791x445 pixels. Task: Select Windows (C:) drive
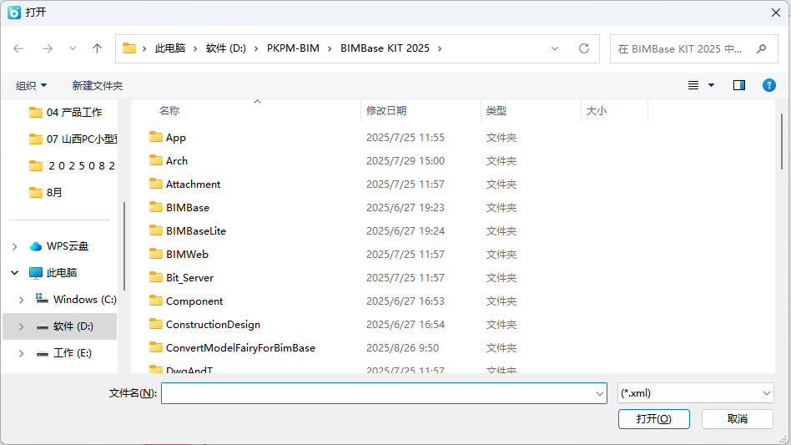pyautogui.click(x=85, y=300)
